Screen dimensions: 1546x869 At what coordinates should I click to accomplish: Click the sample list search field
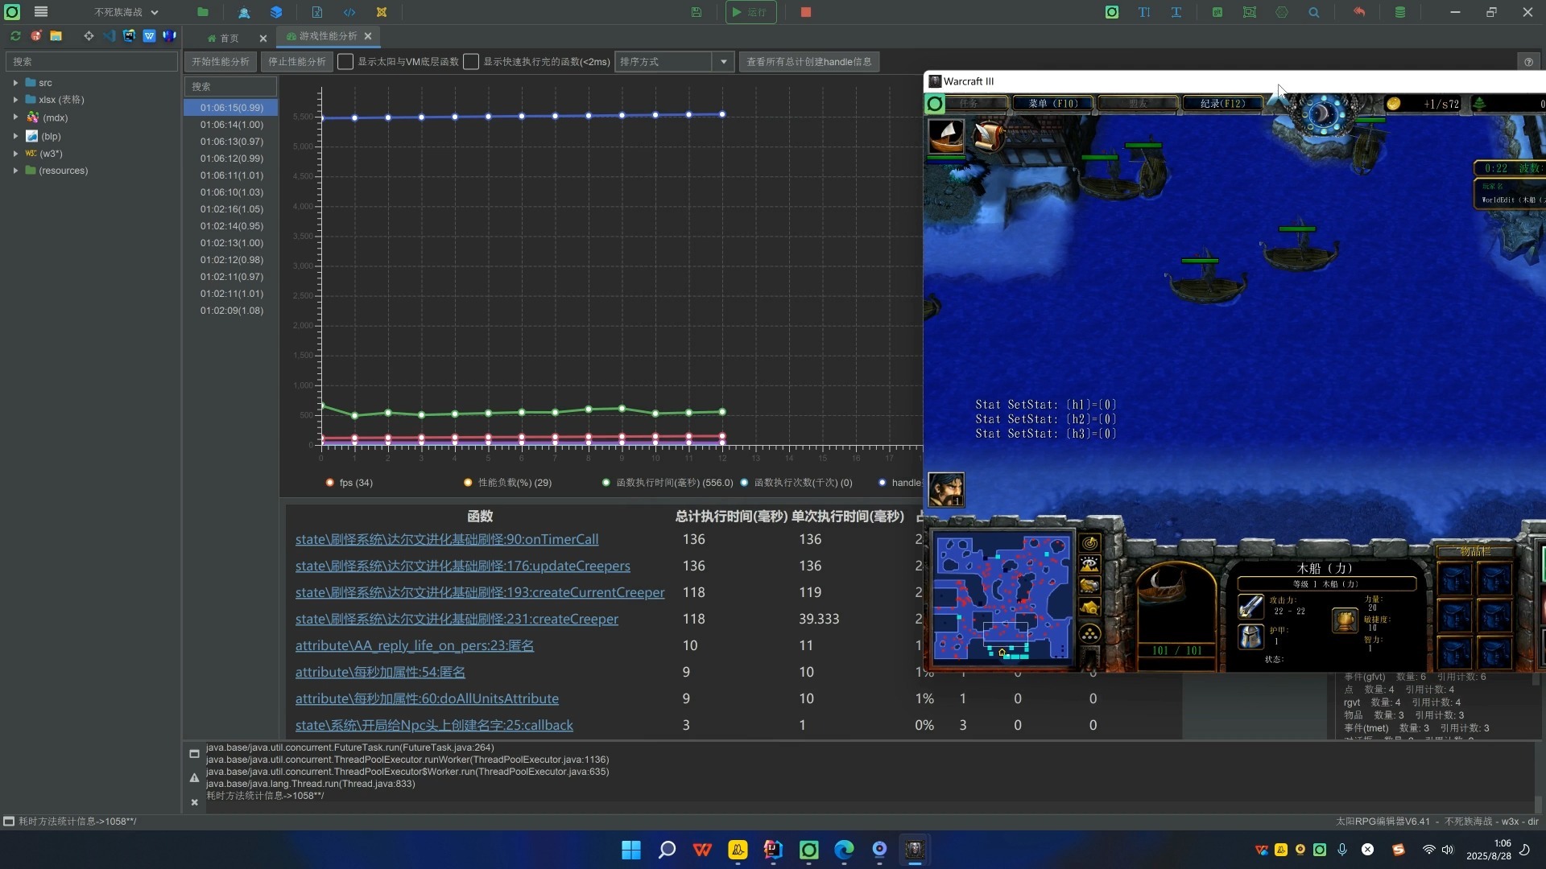coord(230,87)
